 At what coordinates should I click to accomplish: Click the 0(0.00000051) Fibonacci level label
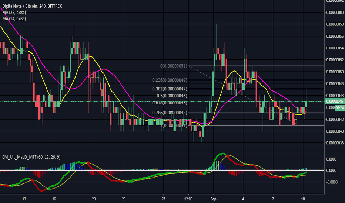[x=174, y=66]
